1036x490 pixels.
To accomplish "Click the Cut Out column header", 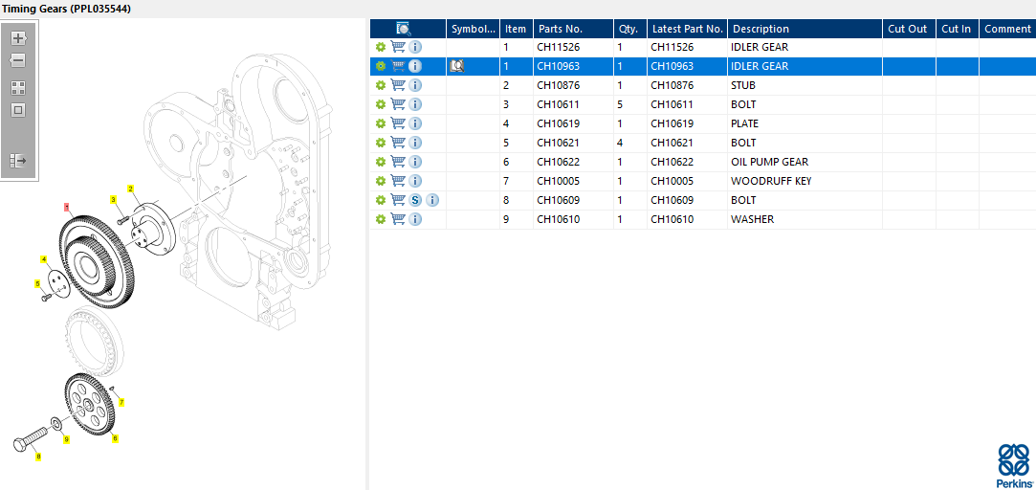I will [907, 29].
